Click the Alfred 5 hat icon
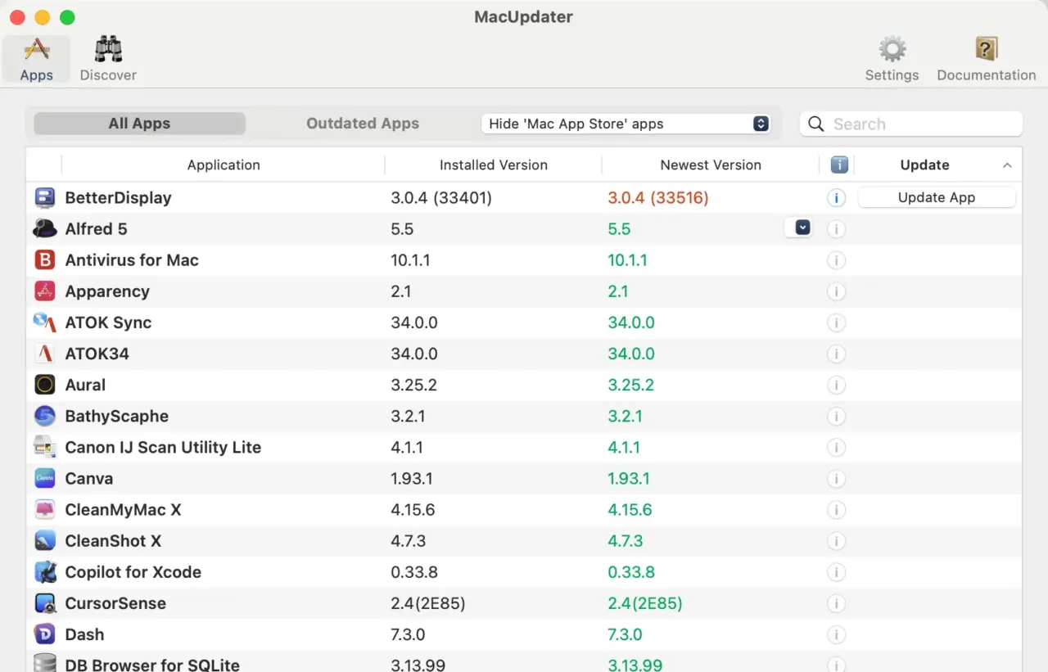Viewport: 1048px width, 672px height. pyautogui.click(x=44, y=228)
